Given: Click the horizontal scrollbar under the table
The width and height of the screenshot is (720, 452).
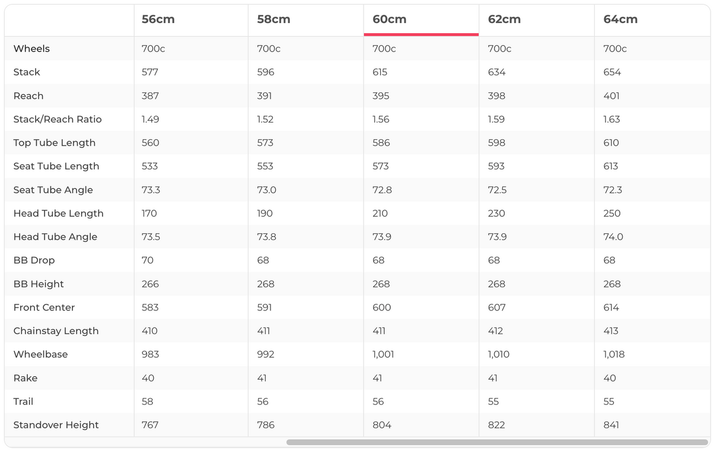Looking at the screenshot, I should coord(496,443).
